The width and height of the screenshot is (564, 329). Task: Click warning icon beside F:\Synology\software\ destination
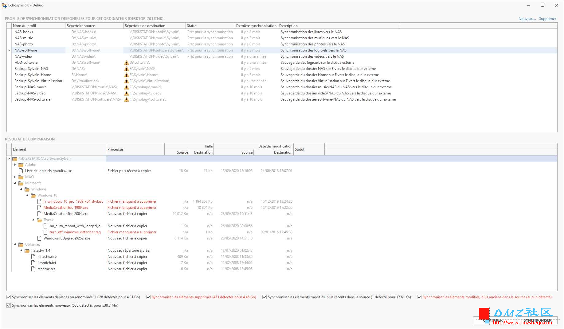tap(126, 99)
